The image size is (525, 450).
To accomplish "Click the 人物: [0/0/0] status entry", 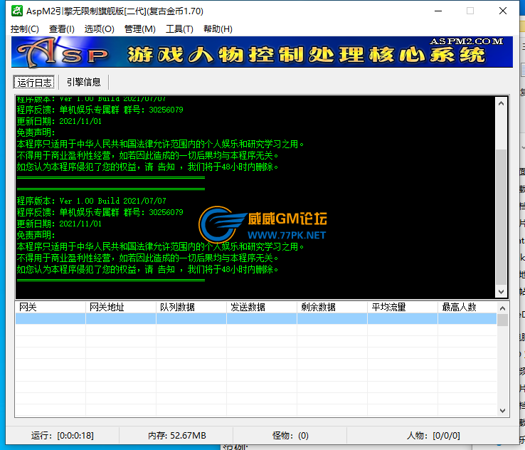I will [x=433, y=435].
